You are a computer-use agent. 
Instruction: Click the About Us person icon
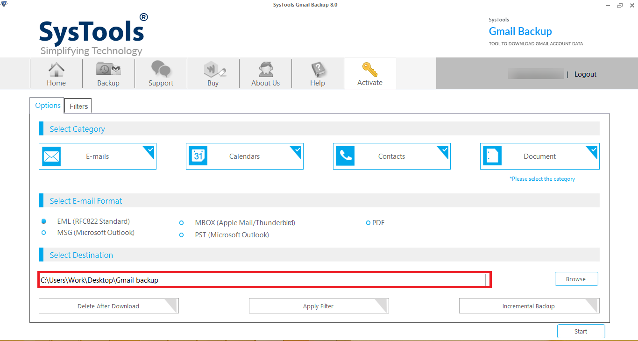(266, 70)
